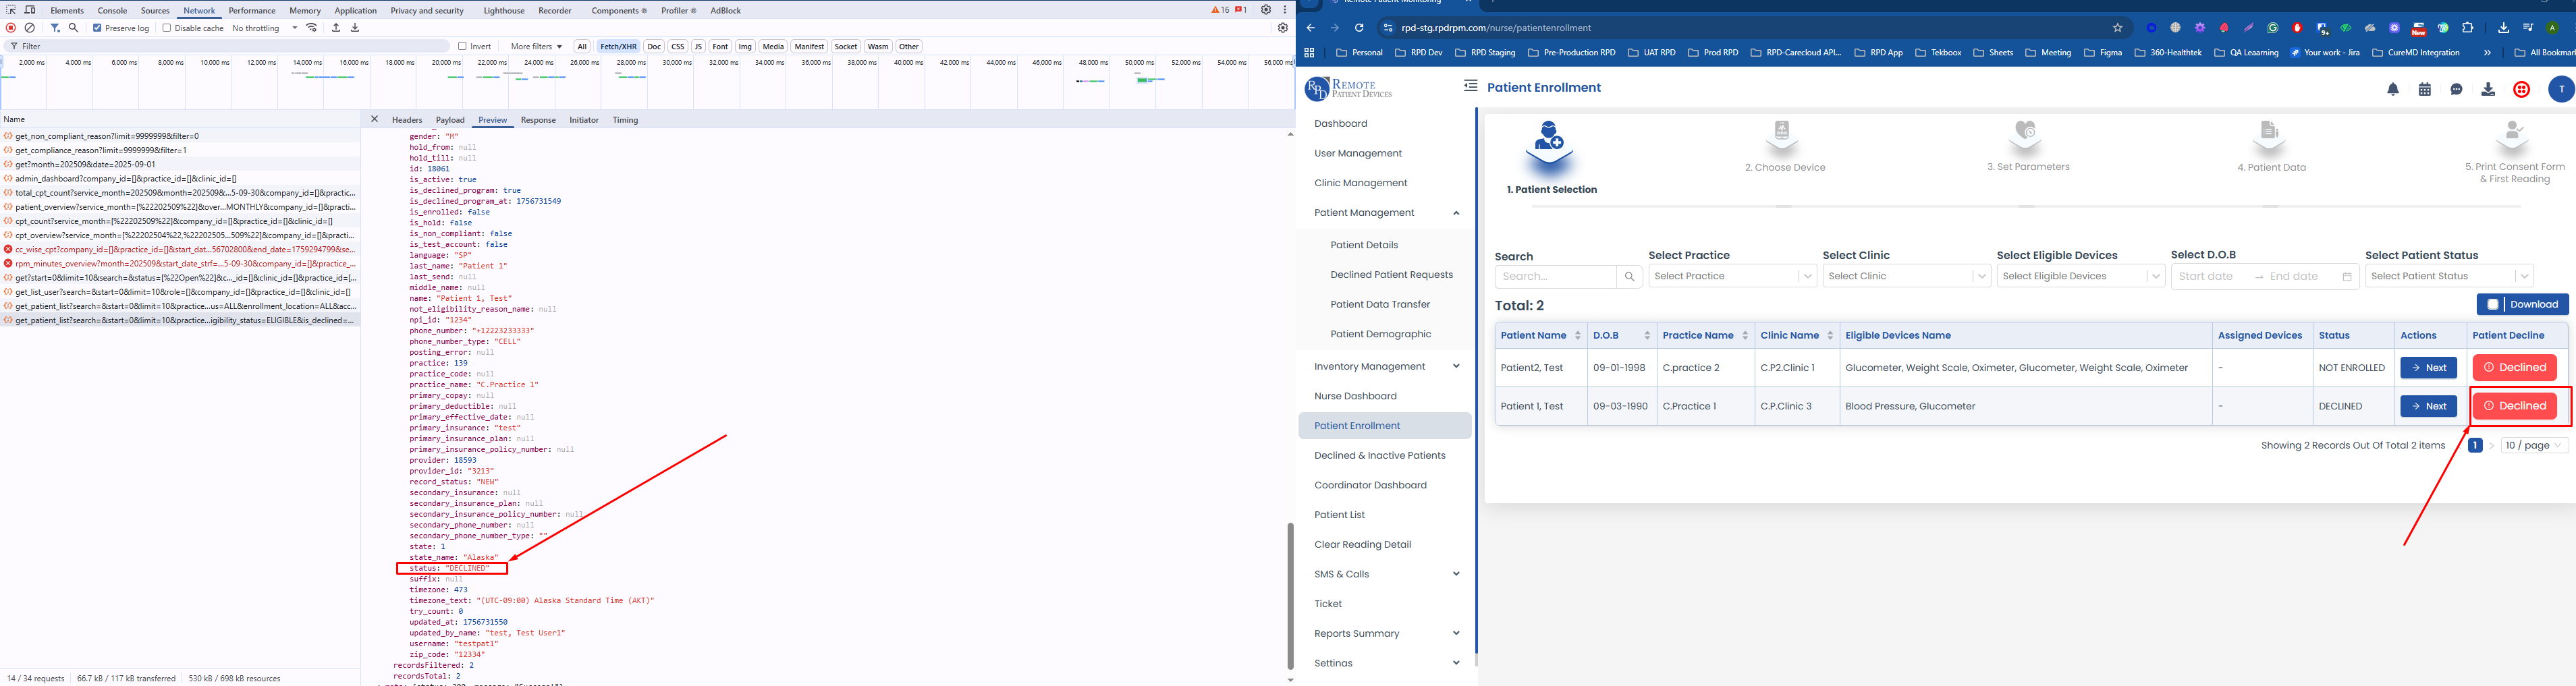
Task: Click the preview panel vertical scrollbar thumb
Action: pos(1290,596)
